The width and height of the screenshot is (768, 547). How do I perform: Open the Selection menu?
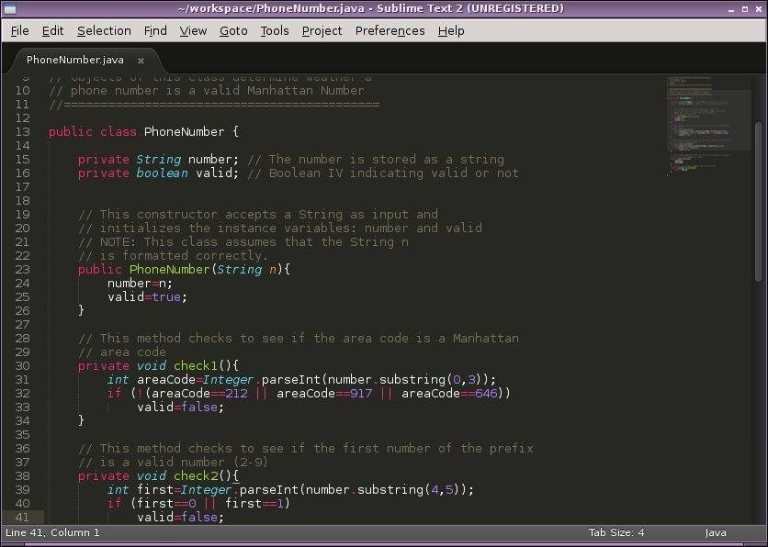click(104, 30)
